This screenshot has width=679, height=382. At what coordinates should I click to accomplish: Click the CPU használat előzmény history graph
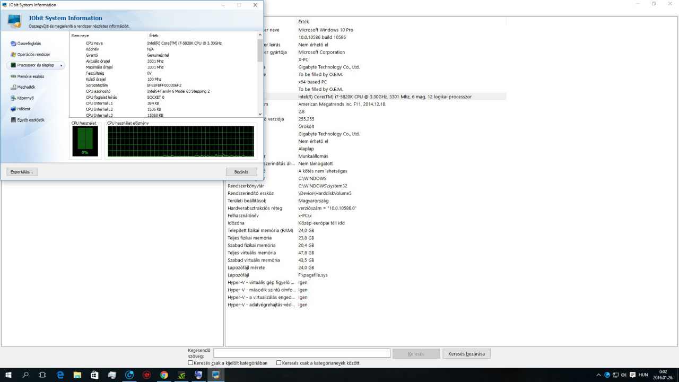coord(181,141)
